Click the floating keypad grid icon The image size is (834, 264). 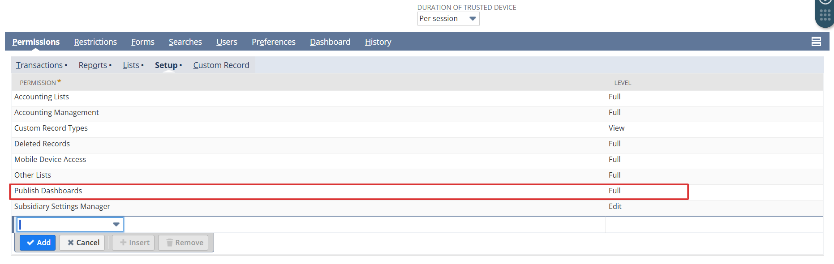825,15
